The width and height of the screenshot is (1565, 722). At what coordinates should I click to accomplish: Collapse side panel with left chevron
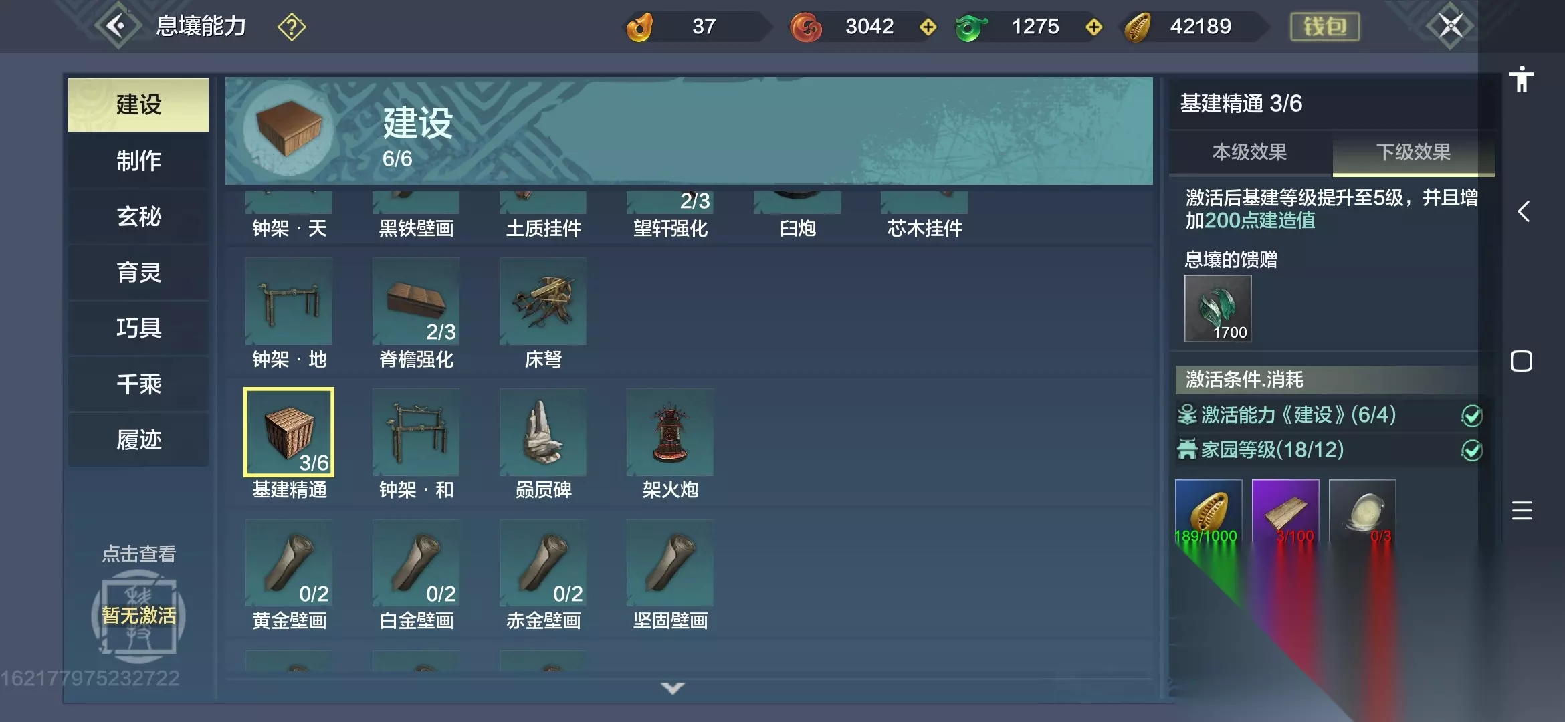click(1523, 211)
